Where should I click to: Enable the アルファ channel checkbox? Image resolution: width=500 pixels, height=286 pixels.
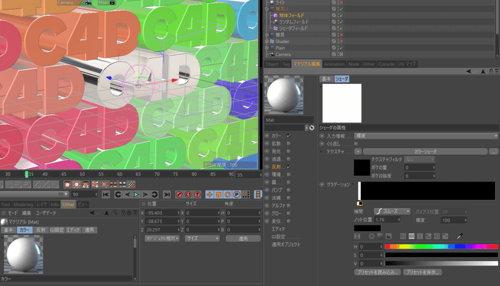[x=289, y=205]
